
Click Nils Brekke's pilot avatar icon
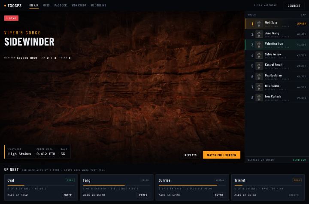259,87
